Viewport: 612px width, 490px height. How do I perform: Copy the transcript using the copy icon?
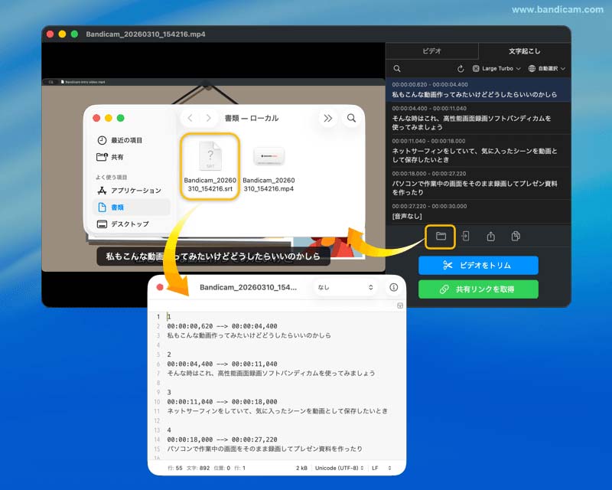pyautogui.click(x=517, y=237)
